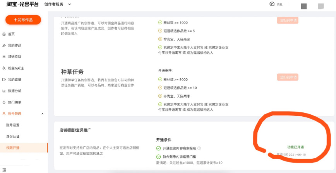Click the 发布作品 publish button
Viewport: 336px width, 173px height.
(x=23, y=20)
